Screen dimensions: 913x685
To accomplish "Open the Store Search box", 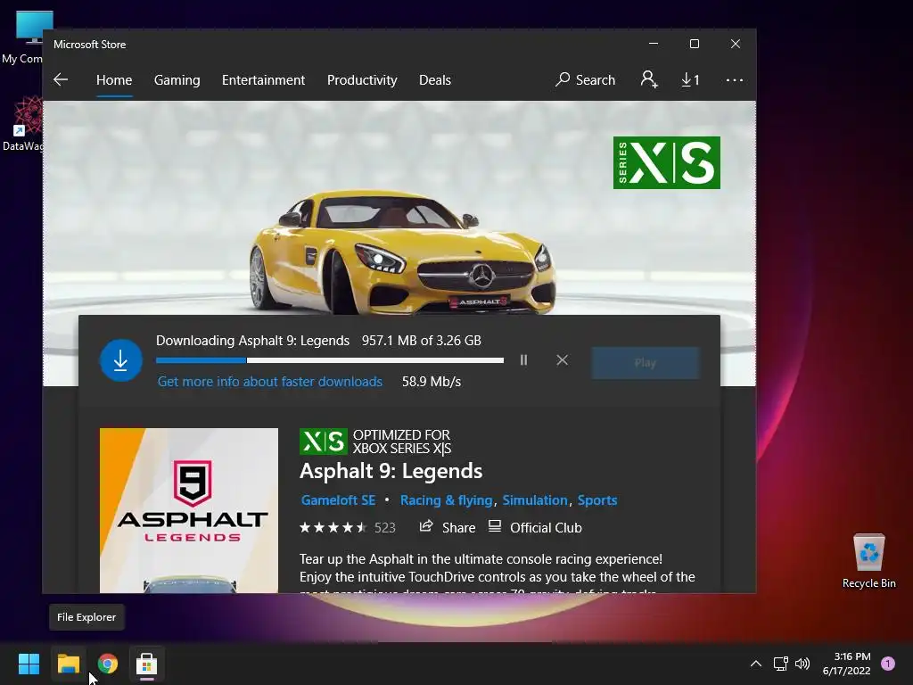I will click(x=585, y=79).
